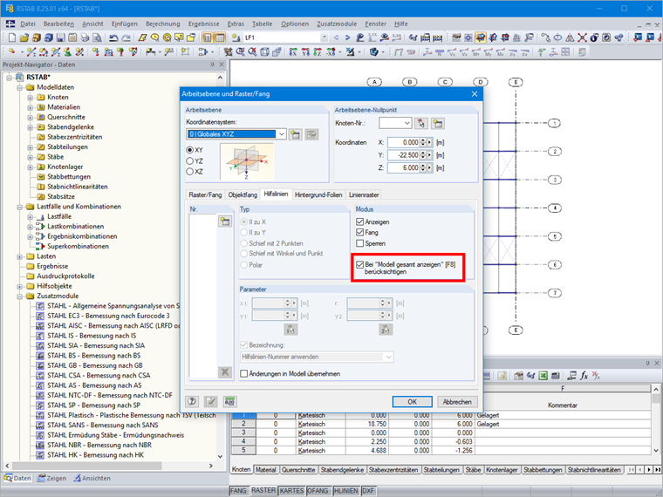The image size is (663, 497).
Task: Click the N internal force icon in toolbar
Action: 440,52
